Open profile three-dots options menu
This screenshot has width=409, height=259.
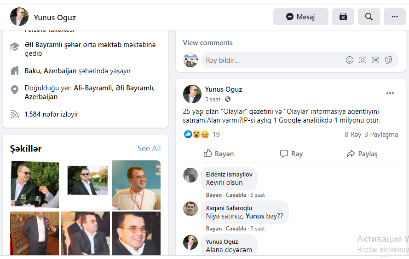pyautogui.click(x=394, y=17)
